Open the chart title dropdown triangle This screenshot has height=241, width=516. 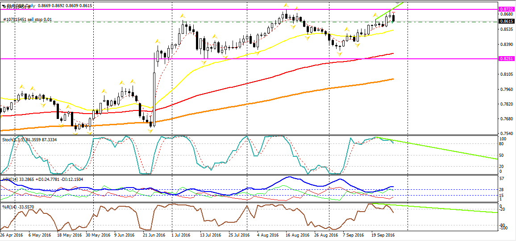pyautogui.click(x=4, y=6)
